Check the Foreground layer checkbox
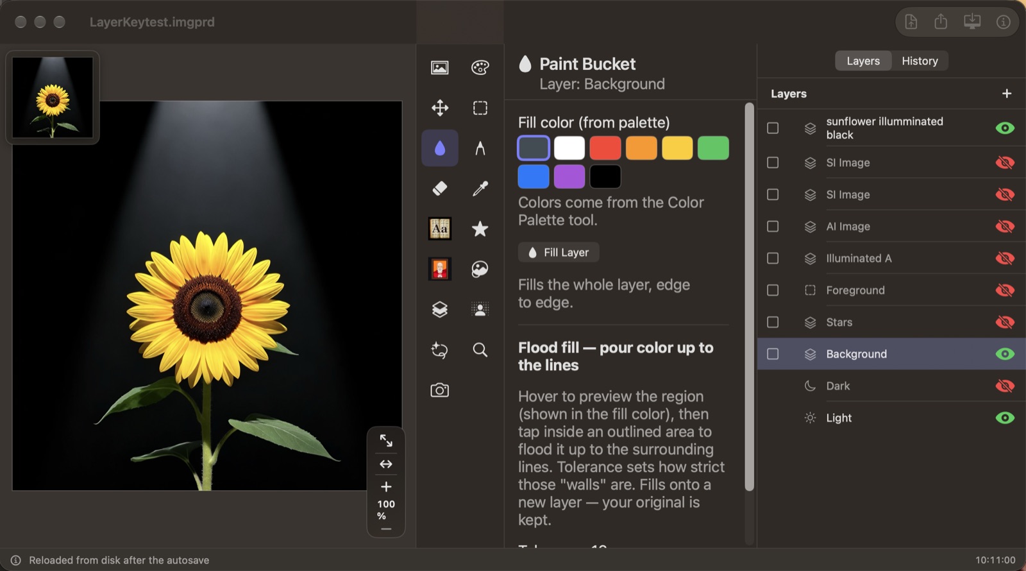The image size is (1026, 571). pos(773,290)
